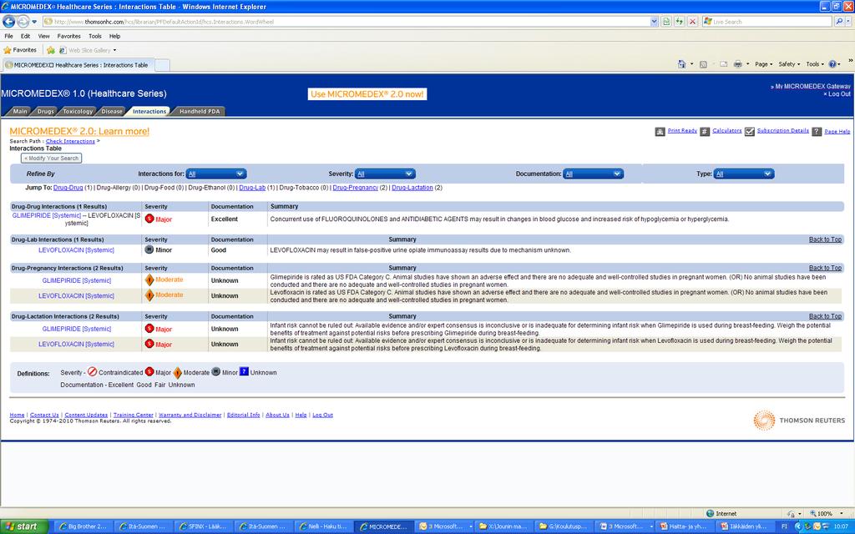Switch to the Main tab

coord(20,111)
